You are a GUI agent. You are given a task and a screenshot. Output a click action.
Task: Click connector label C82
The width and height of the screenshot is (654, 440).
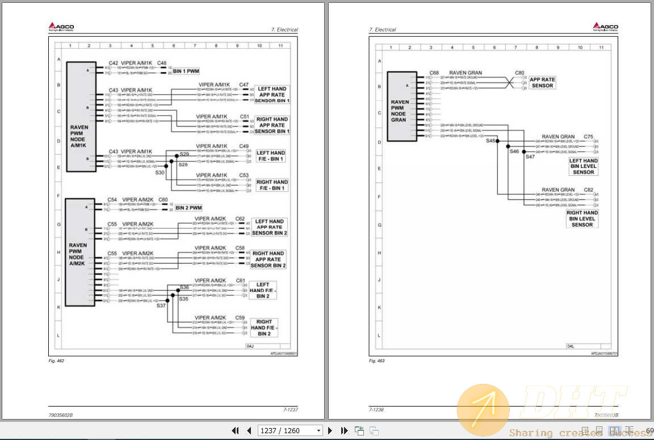point(589,189)
